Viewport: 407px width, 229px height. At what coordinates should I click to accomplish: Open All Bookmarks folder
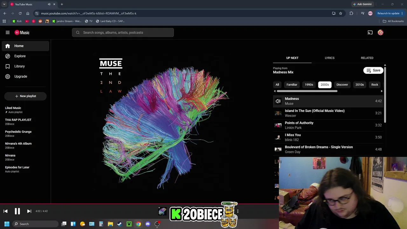point(393,21)
